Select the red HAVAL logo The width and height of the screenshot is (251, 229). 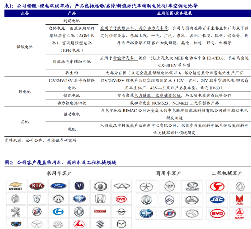point(100,211)
